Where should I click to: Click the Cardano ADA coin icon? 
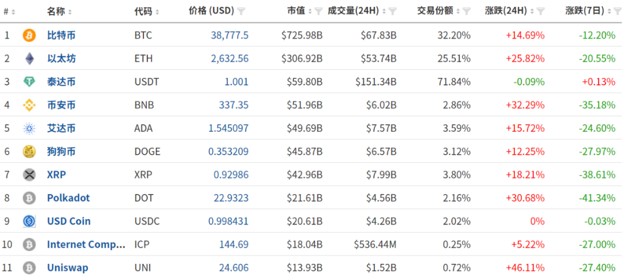point(29,128)
